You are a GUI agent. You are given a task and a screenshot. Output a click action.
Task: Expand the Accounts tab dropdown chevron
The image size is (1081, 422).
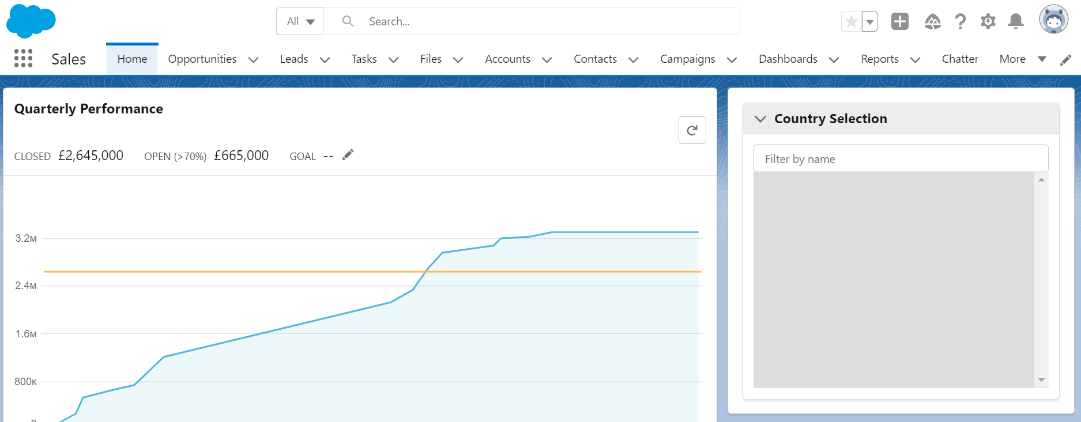click(547, 60)
